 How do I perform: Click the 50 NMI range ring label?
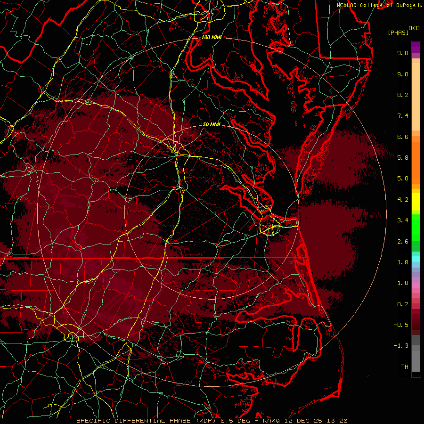click(212, 124)
